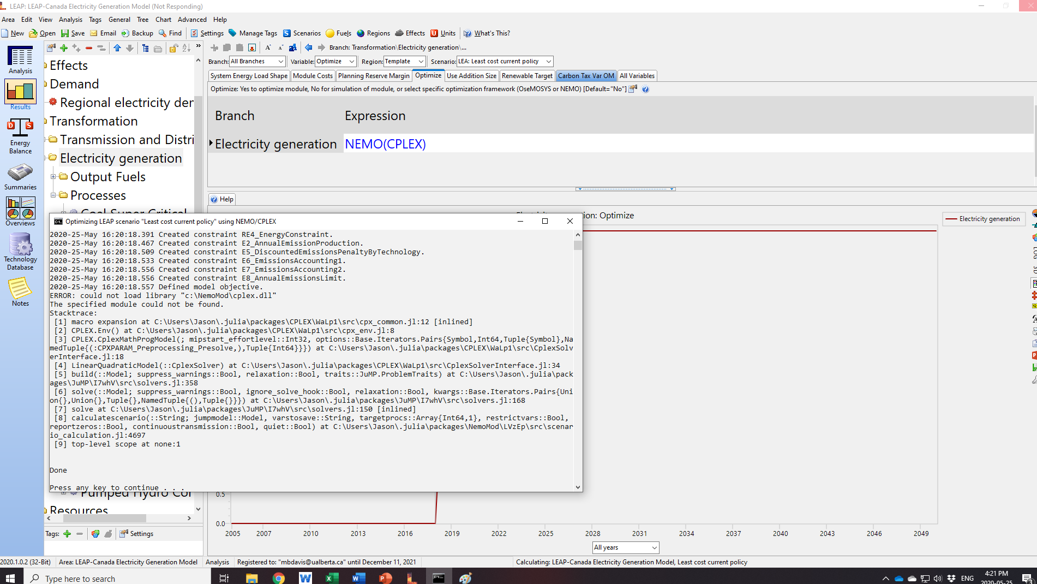Open the Effects toolbar item
Image resolution: width=1037 pixels, height=584 pixels.
(410, 33)
